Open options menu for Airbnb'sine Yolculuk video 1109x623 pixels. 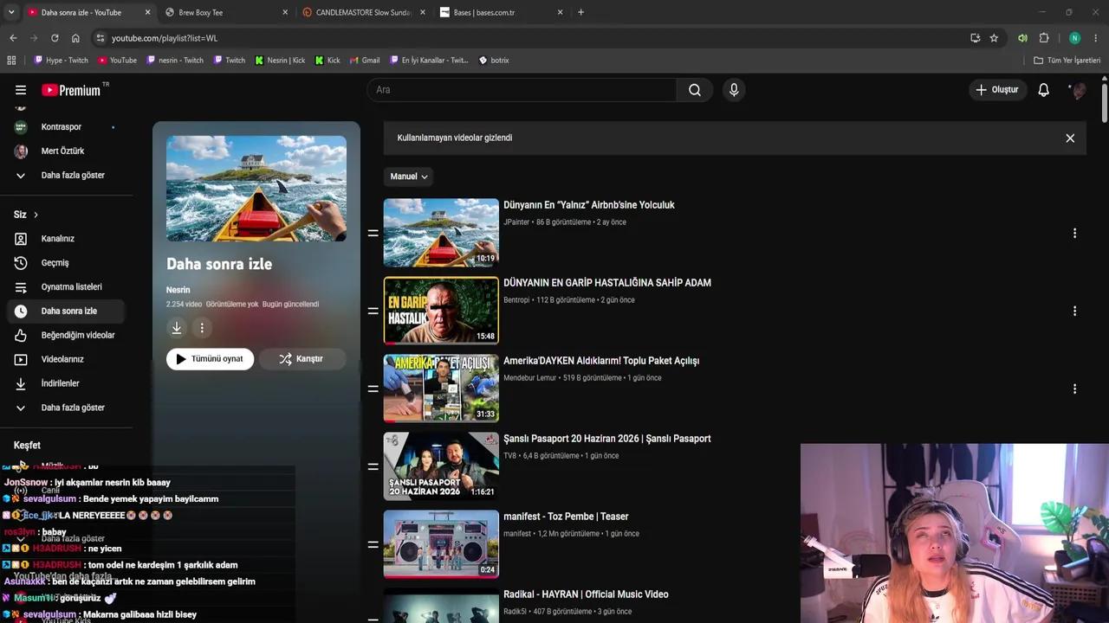coord(1074,234)
